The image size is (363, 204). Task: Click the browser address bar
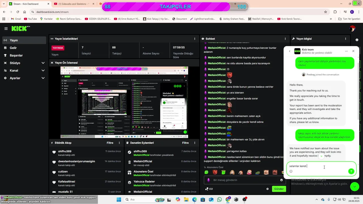click(179, 12)
